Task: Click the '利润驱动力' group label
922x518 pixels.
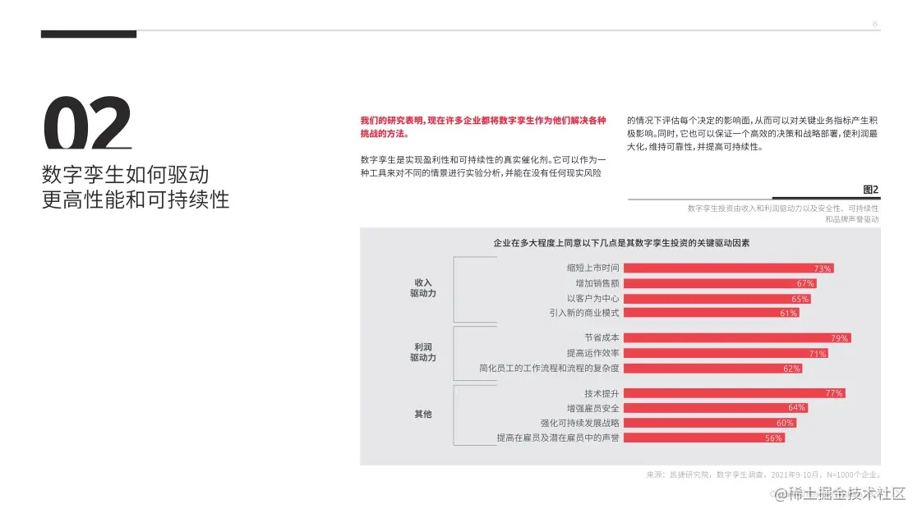Action: pos(422,352)
